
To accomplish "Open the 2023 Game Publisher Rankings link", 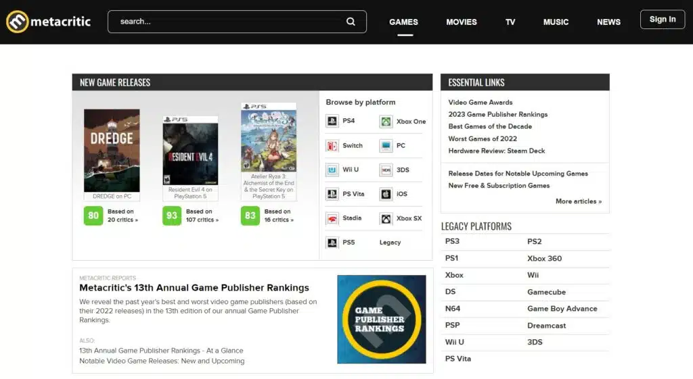I will pyautogui.click(x=497, y=114).
